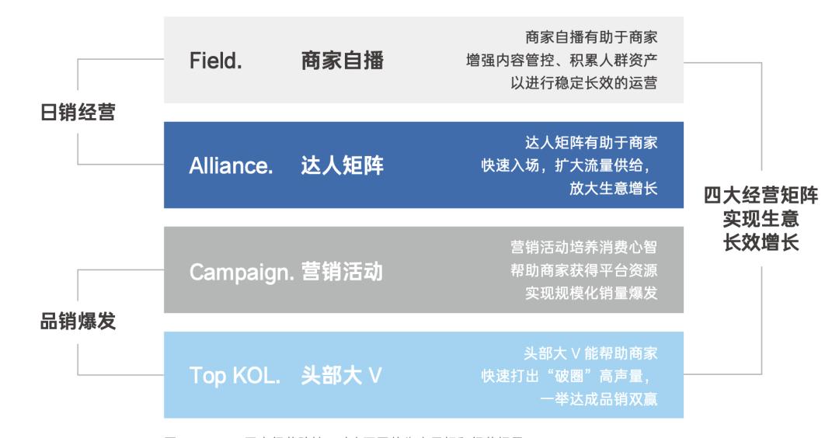Click the text 帮助商家获得平台资源

[583, 271]
